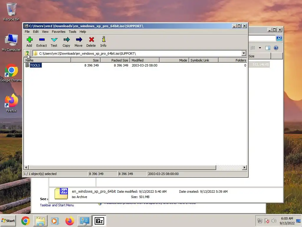Open the File menu
Viewport: 302px width, 227px height.
[x=27, y=32]
